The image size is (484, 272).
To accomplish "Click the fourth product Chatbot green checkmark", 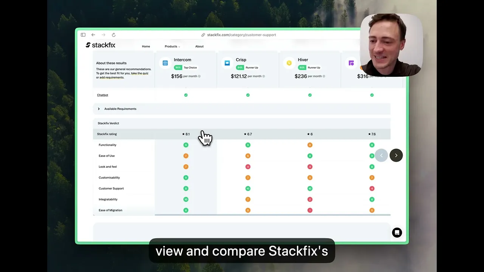I will coord(372,95).
